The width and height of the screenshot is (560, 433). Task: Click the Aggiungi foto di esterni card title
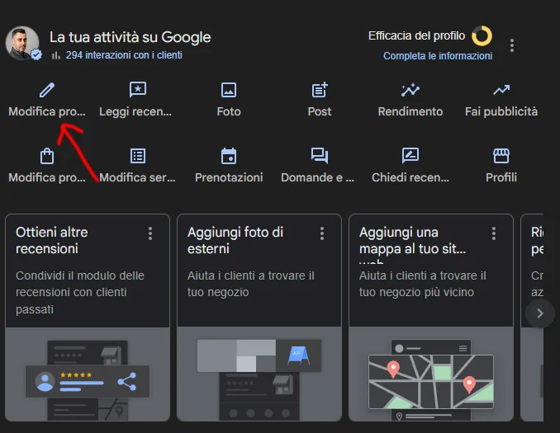[x=235, y=240]
